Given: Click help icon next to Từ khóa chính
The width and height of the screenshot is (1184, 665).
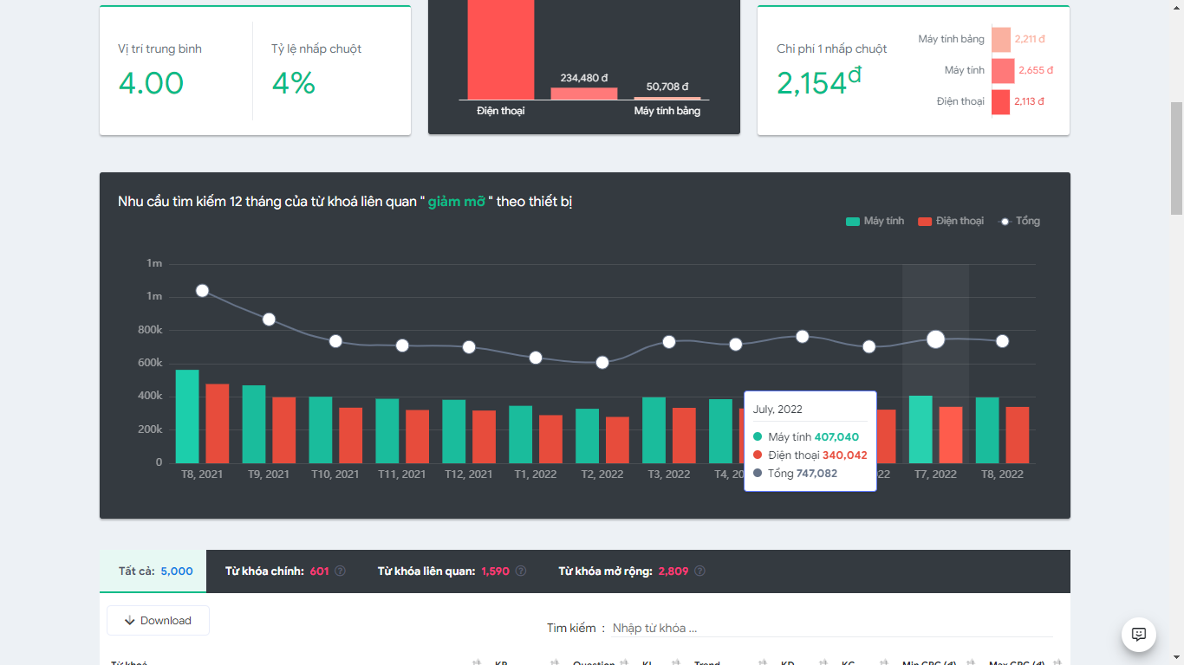Looking at the screenshot, I should tap(341, 571).
